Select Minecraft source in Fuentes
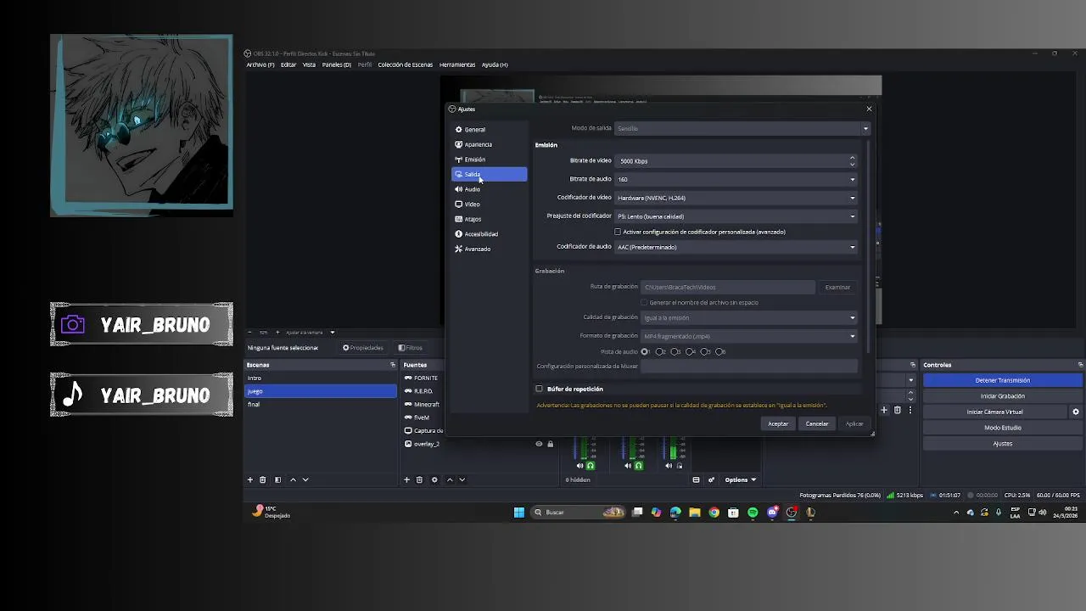 coord(426,404)
